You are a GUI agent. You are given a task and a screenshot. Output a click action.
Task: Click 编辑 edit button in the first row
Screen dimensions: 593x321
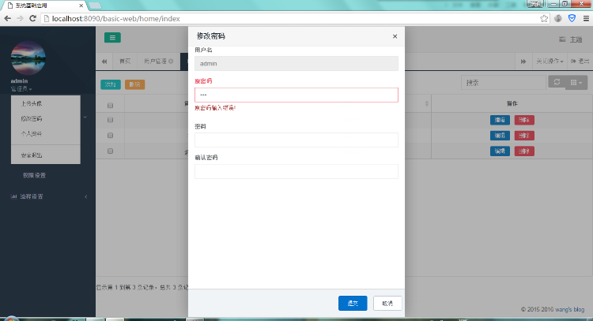pyautogui.click(x=500, y=120)
